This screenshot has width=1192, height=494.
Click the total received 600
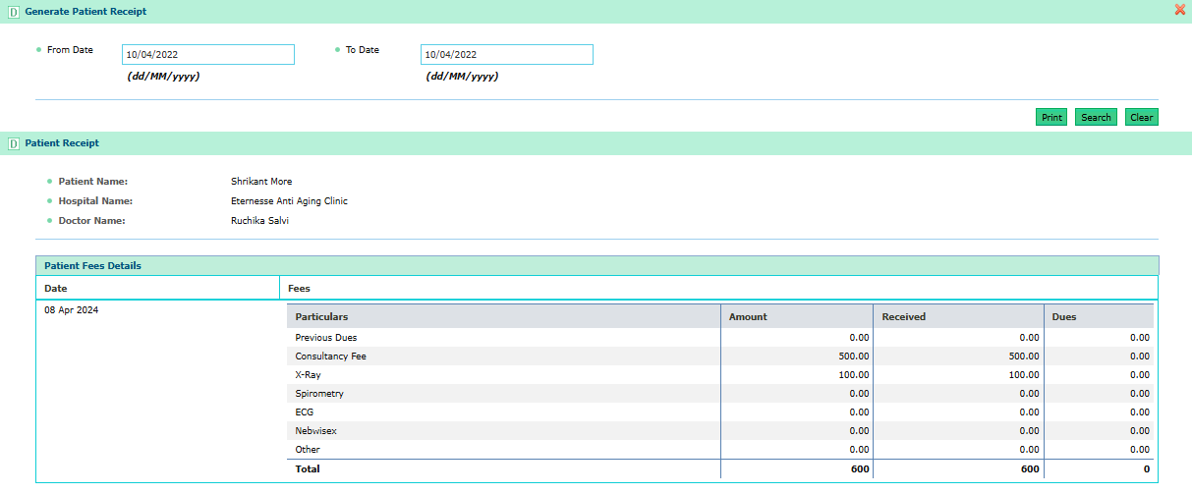tap(1031, 469)
